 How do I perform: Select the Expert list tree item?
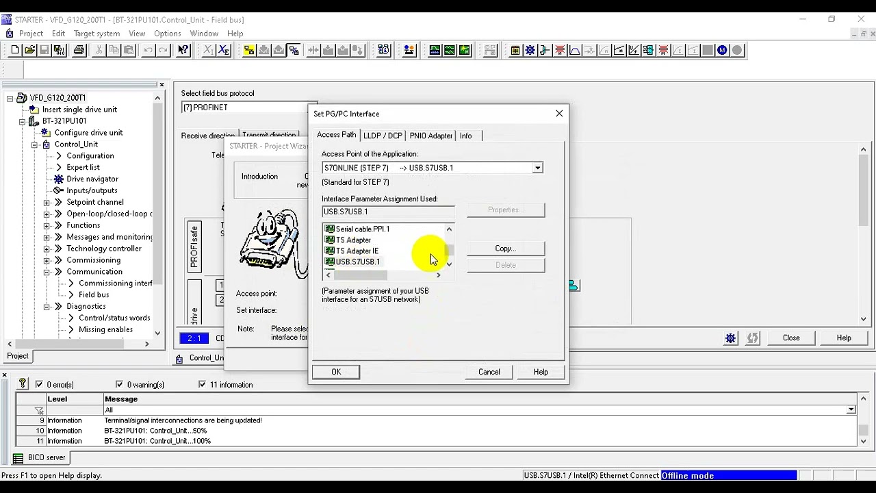point(83,168)
